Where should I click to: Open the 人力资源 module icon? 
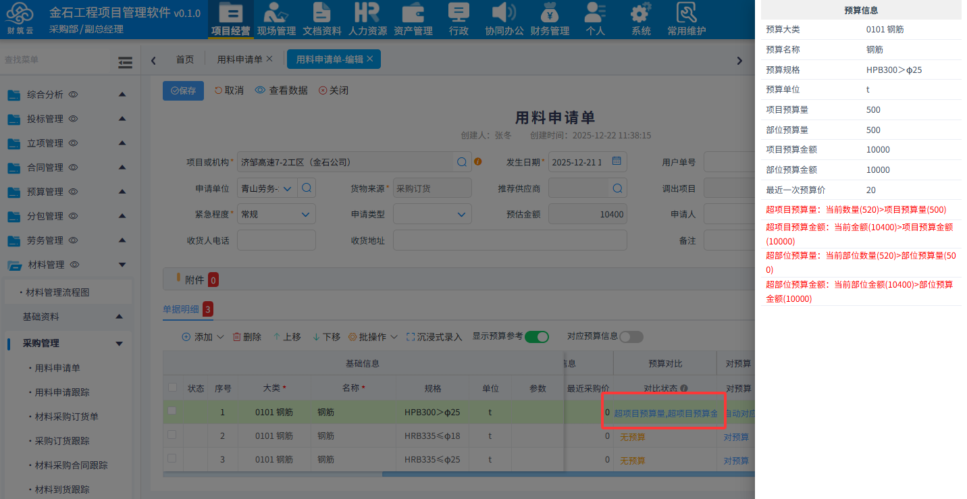pyautogui.click(x=367, y=18)
